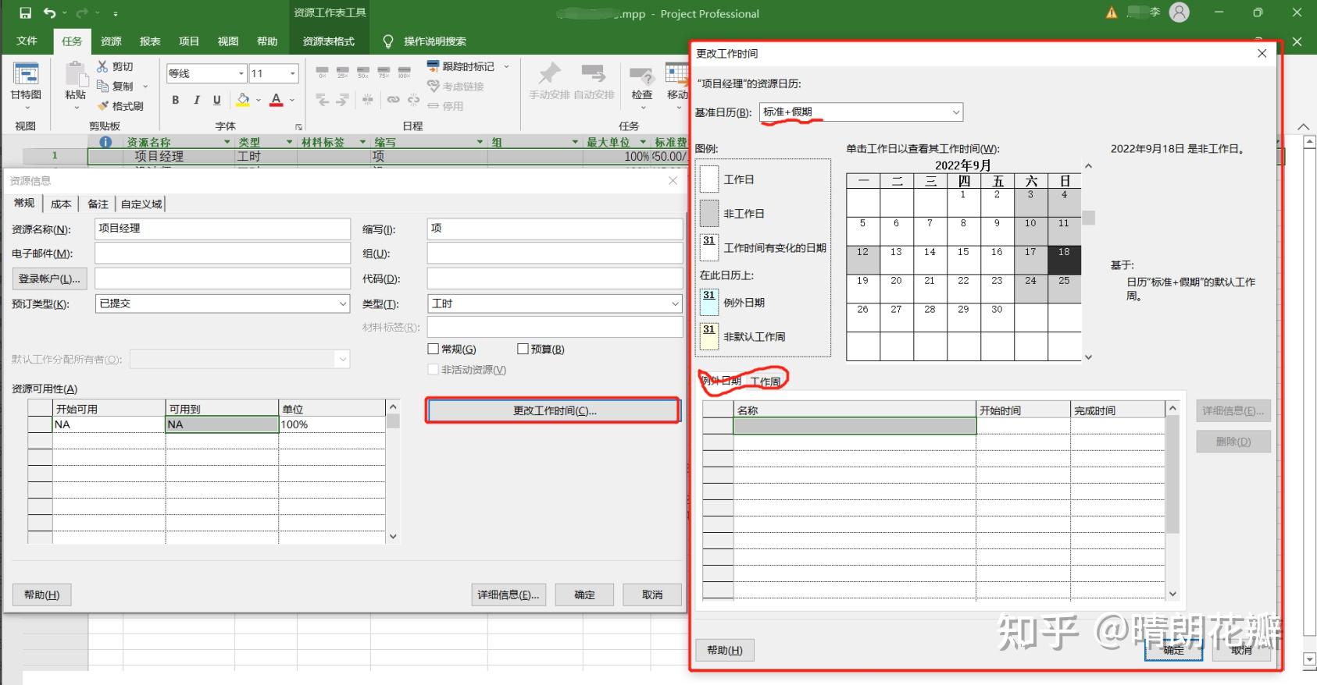This screenshot has width=1317, height=685.
Task: Expand the Copy (复制) dropdown arrow
Action: pos(145,87)
